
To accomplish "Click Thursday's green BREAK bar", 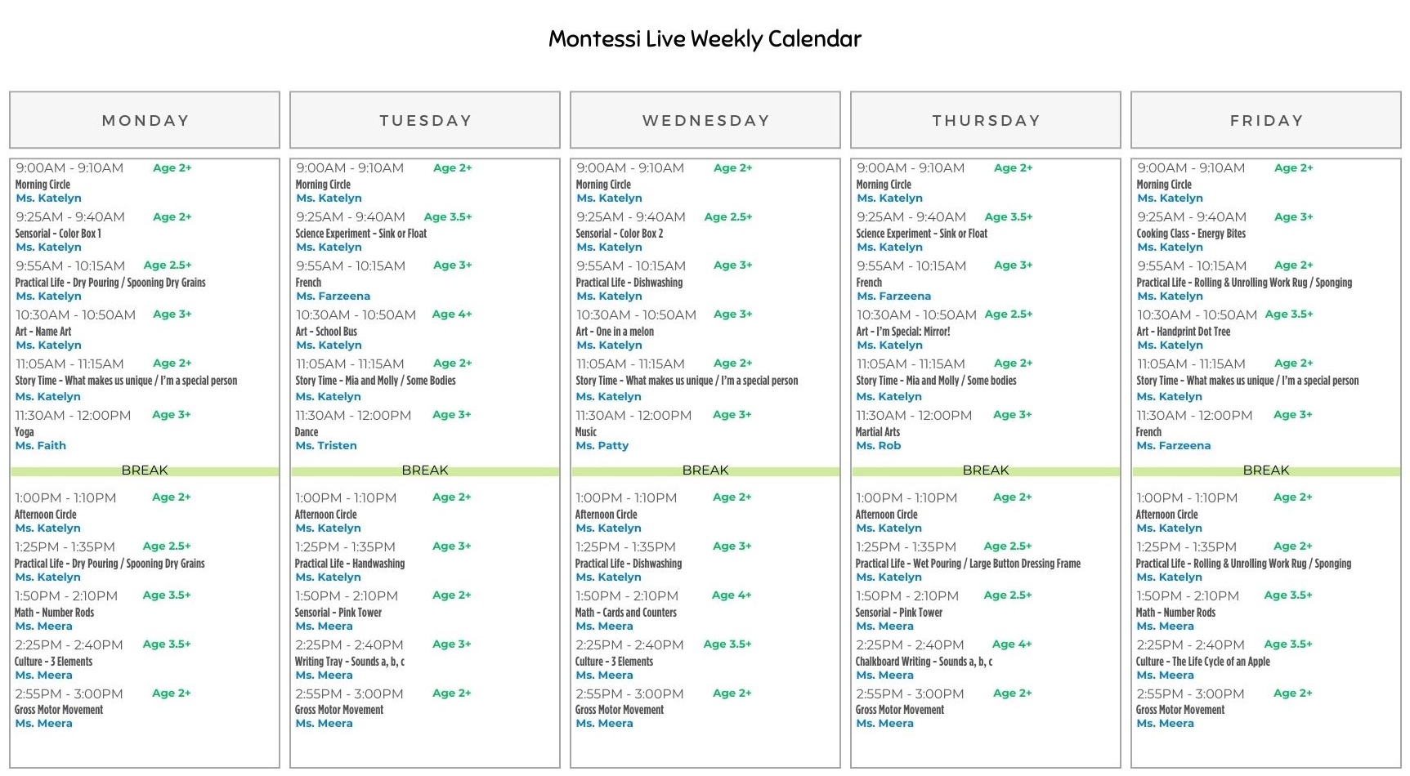I will coord(986,471).
